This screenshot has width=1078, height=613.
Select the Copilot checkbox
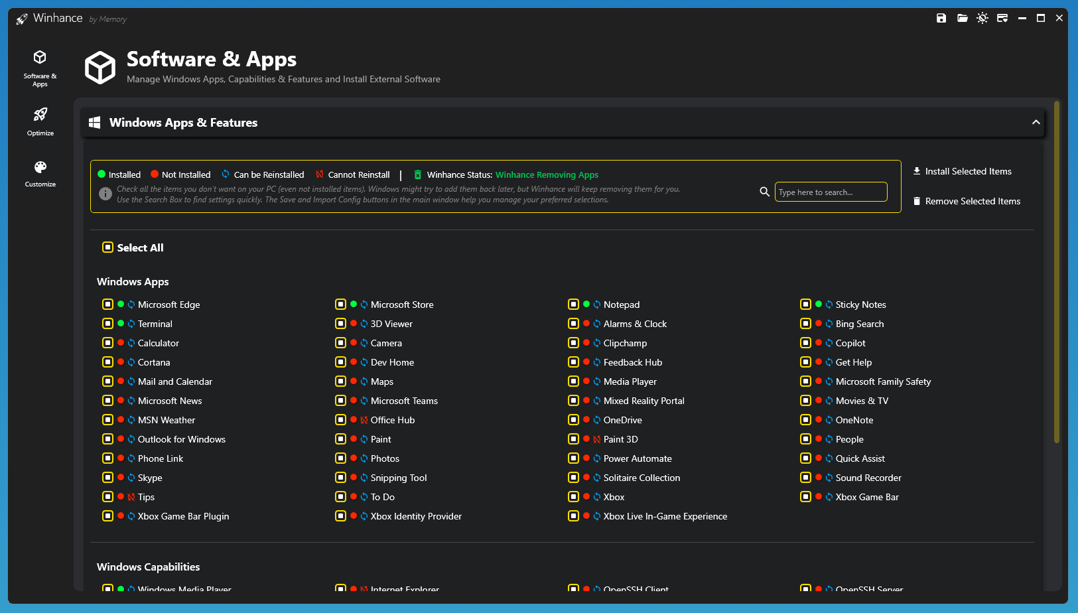pyautogui.click(x=805, y=343)
